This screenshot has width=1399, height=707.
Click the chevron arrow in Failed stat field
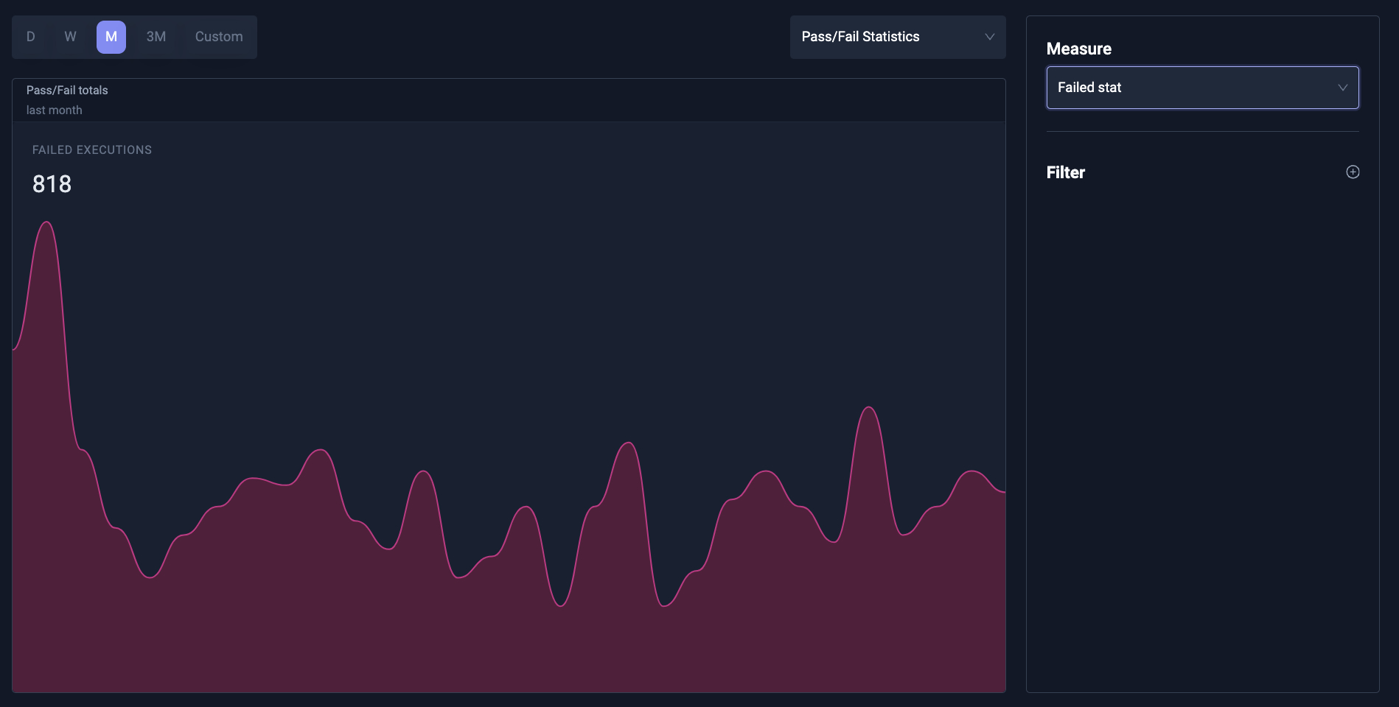(1342, 88)
